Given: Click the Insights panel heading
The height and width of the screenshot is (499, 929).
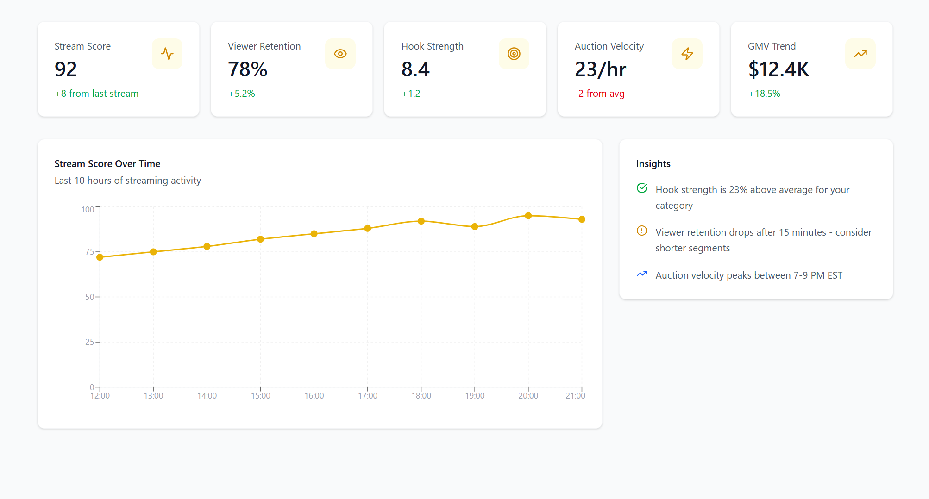Looking at the screenshot, I should [653, 163].
